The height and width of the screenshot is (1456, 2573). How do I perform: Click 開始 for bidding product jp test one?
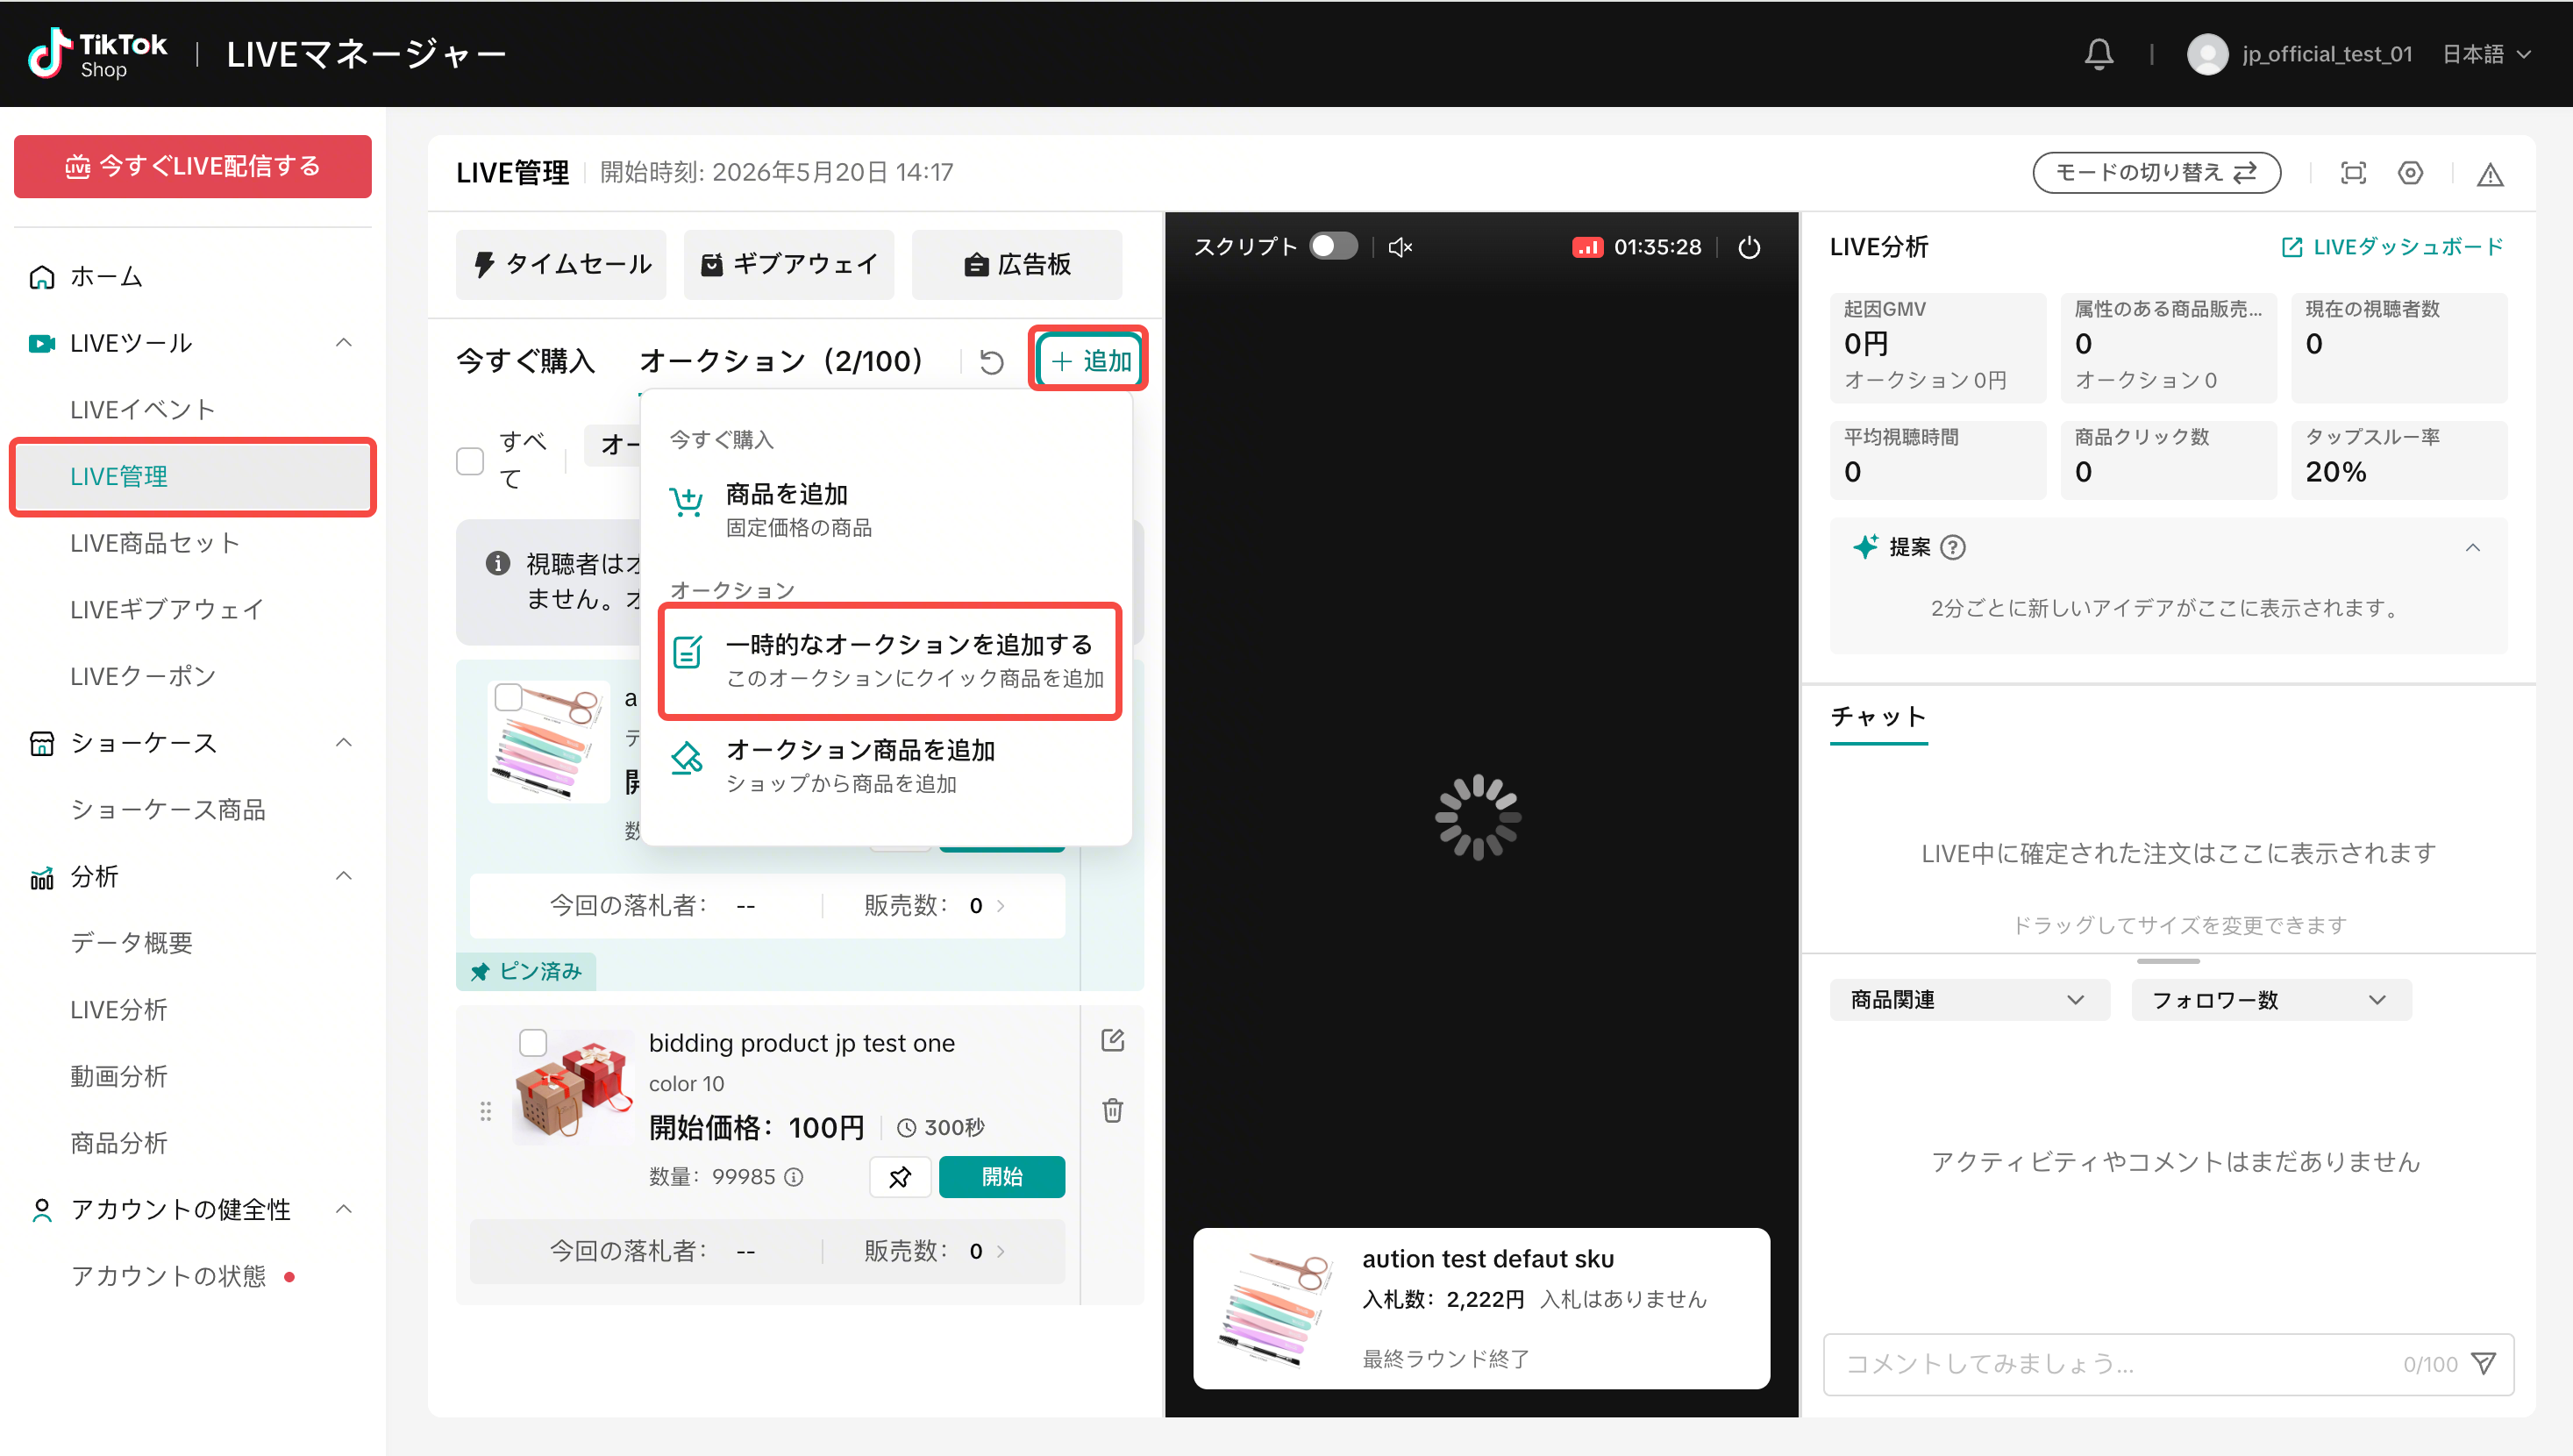[1001, 1176]
